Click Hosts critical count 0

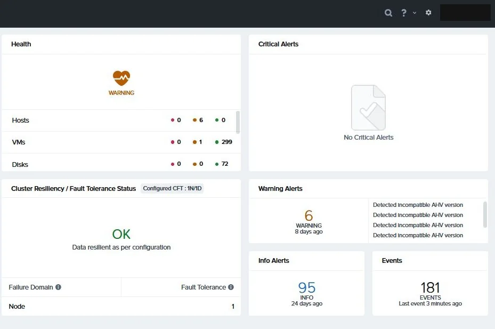pyautogui.click(x=176, y=120)
